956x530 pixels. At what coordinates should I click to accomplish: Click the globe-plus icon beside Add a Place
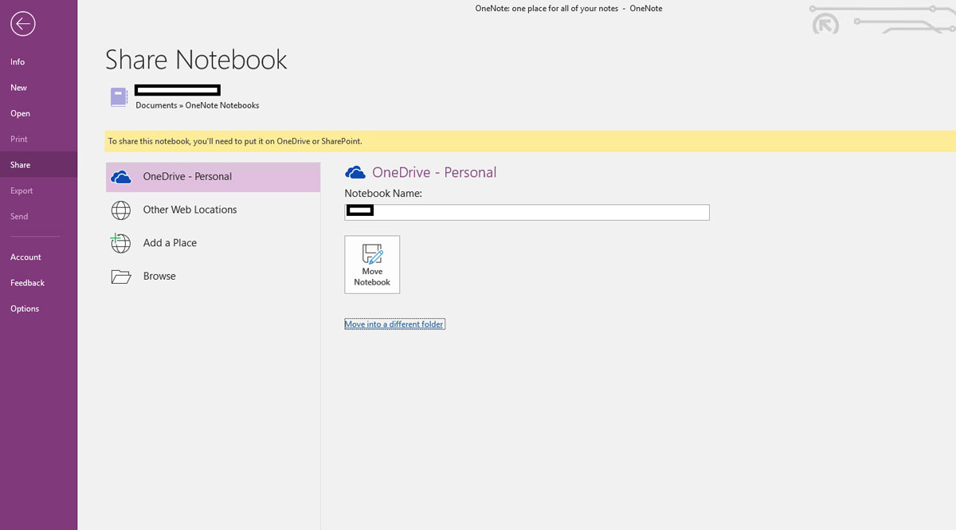coord(120,243)
